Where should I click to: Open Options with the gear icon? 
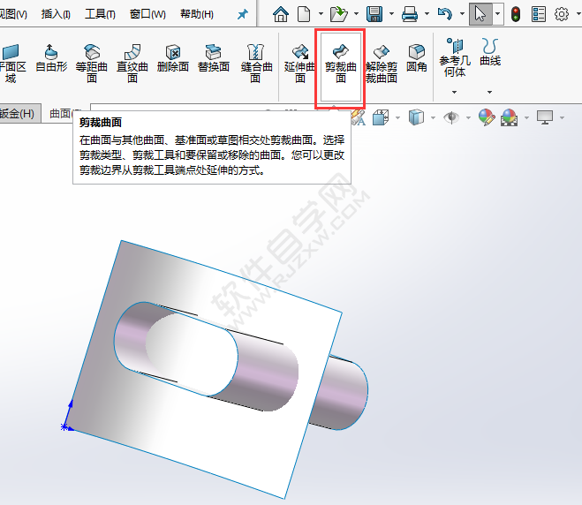click(x=561, y=14)
